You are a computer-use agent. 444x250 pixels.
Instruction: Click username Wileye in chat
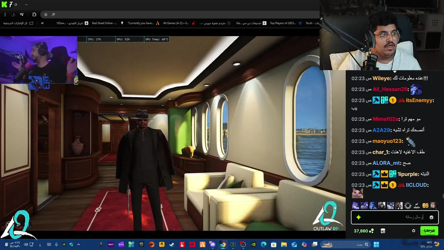[x=382, y=78]
